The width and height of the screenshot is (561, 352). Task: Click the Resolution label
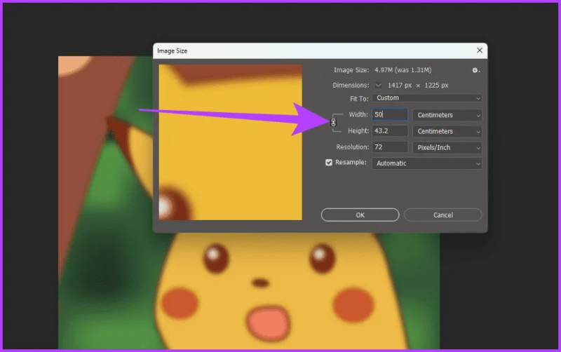point(353,147)
